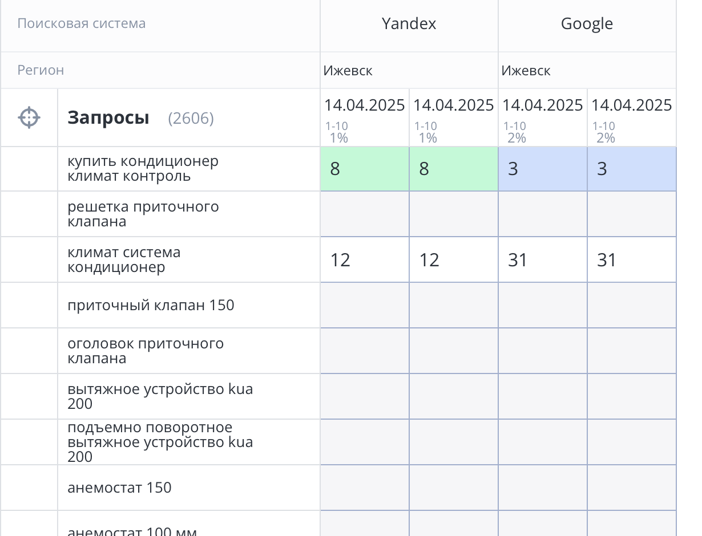Click the Регион row label

(x=41, y=70)
